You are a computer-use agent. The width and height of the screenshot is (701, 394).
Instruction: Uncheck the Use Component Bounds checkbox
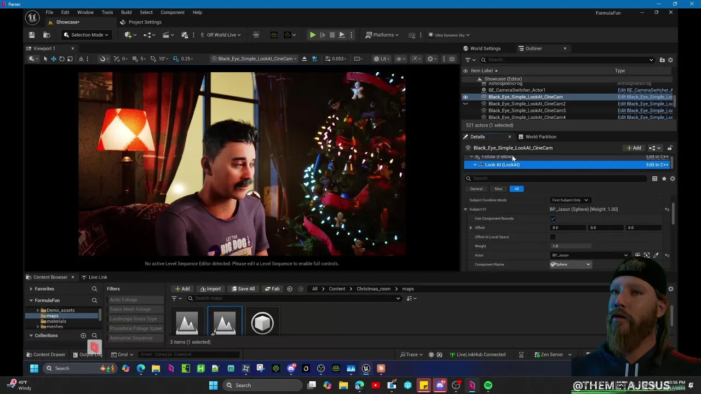tap(553, 219)
